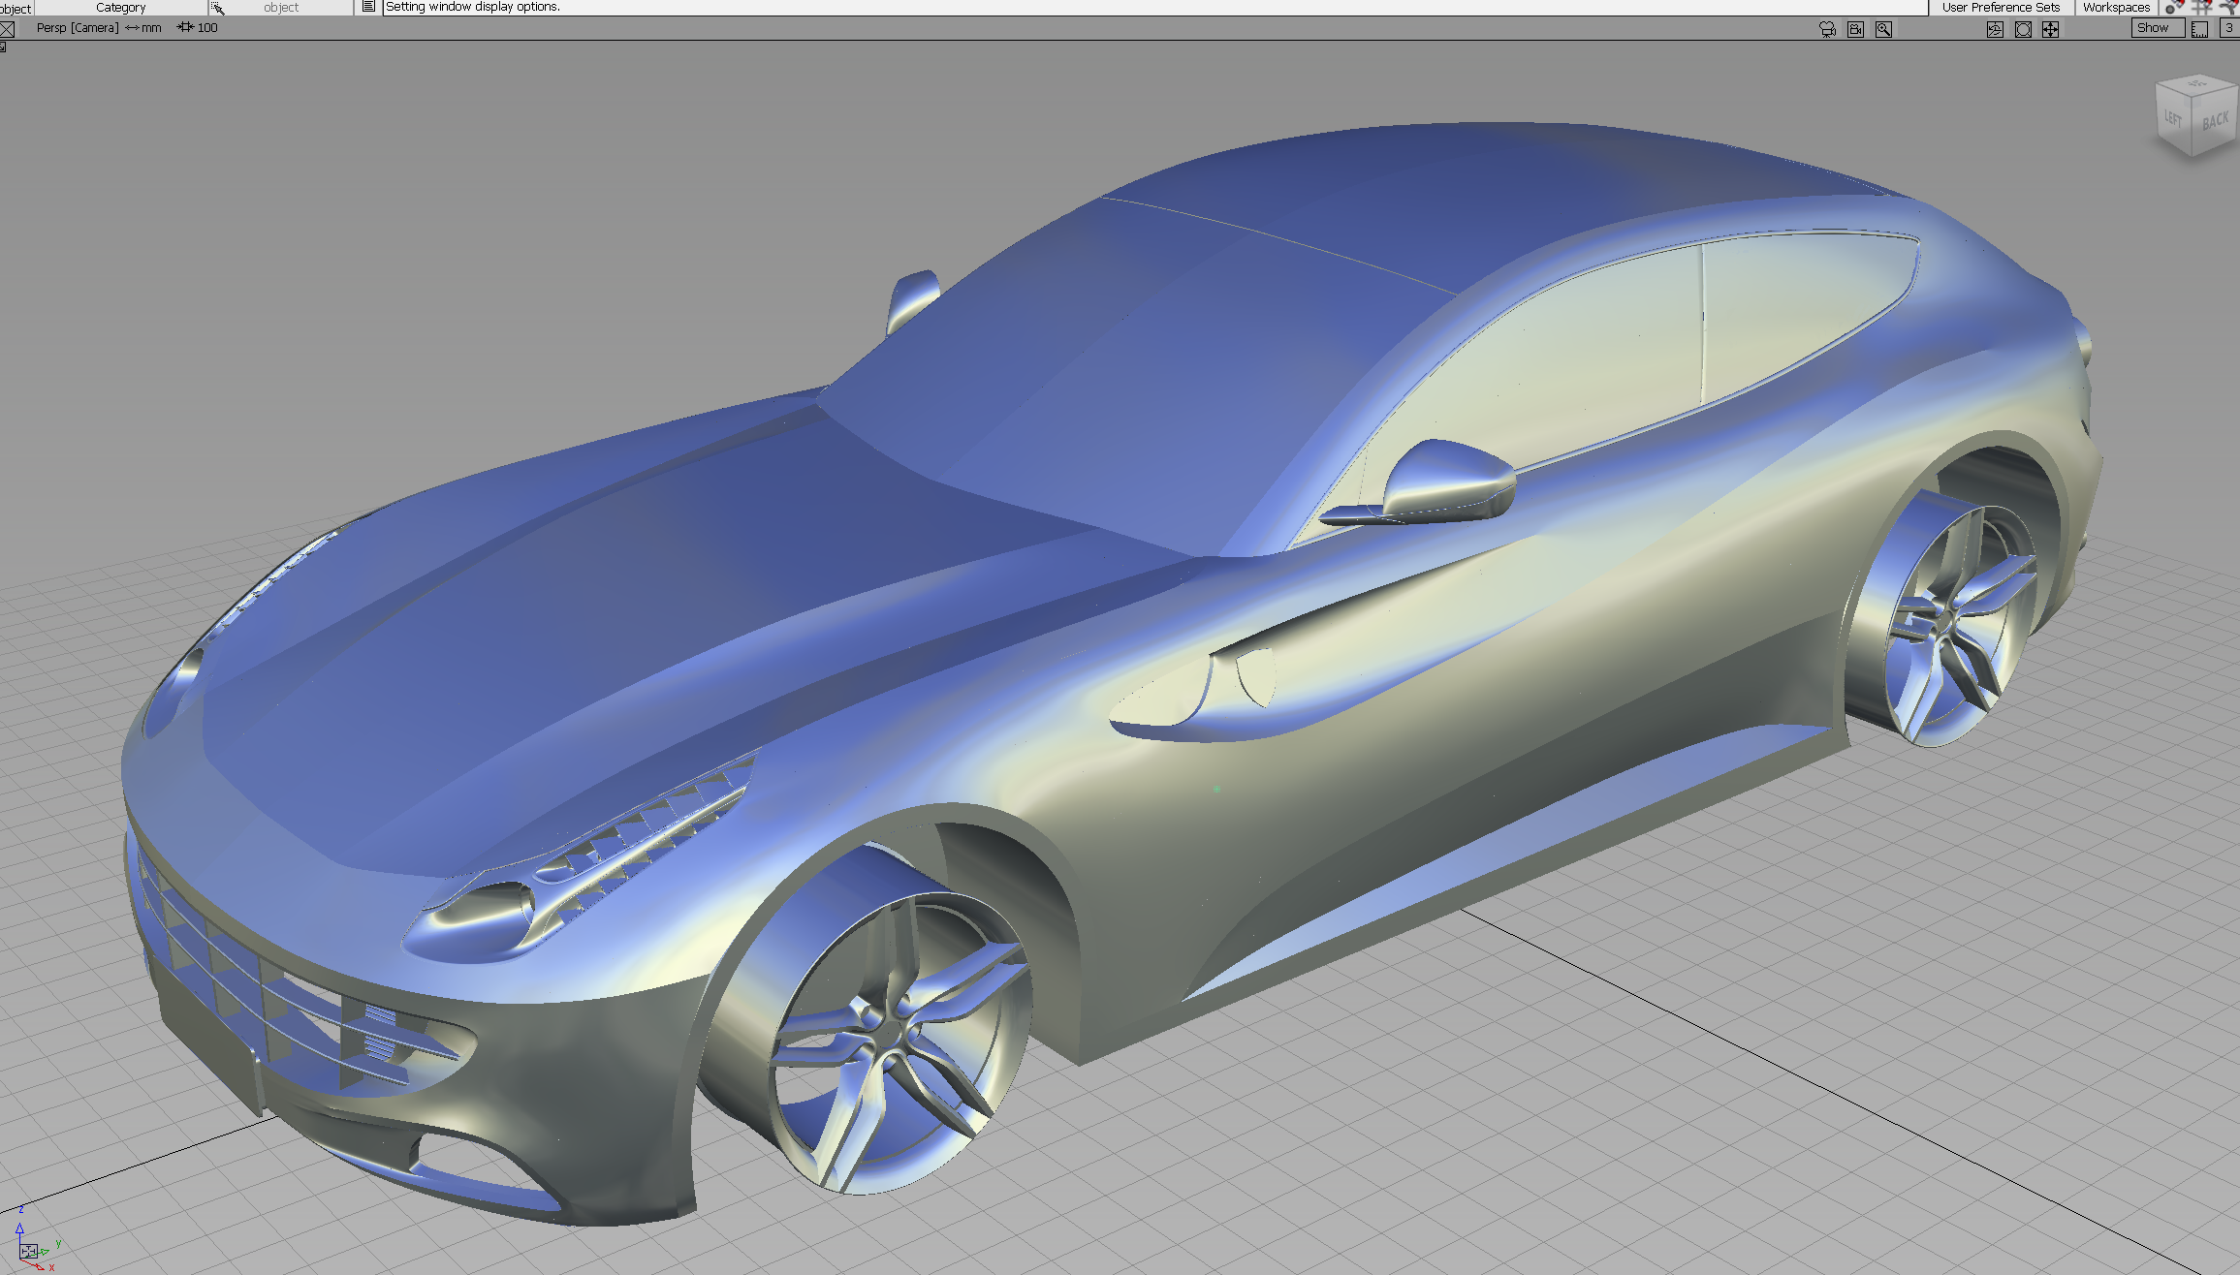Click the promptline history icon
Screen dimensions: 2240x1275
click(x=369, y=6)
